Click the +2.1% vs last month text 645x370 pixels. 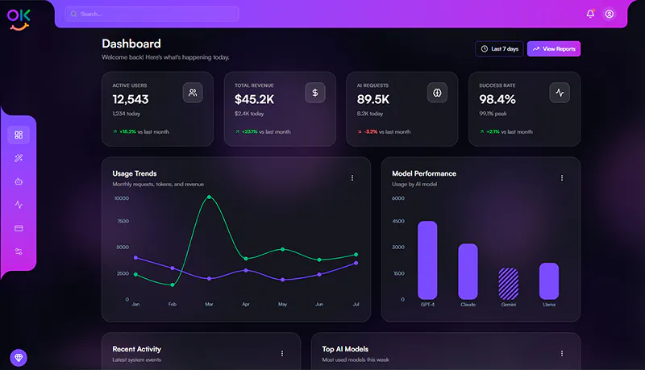coord(506,131)
